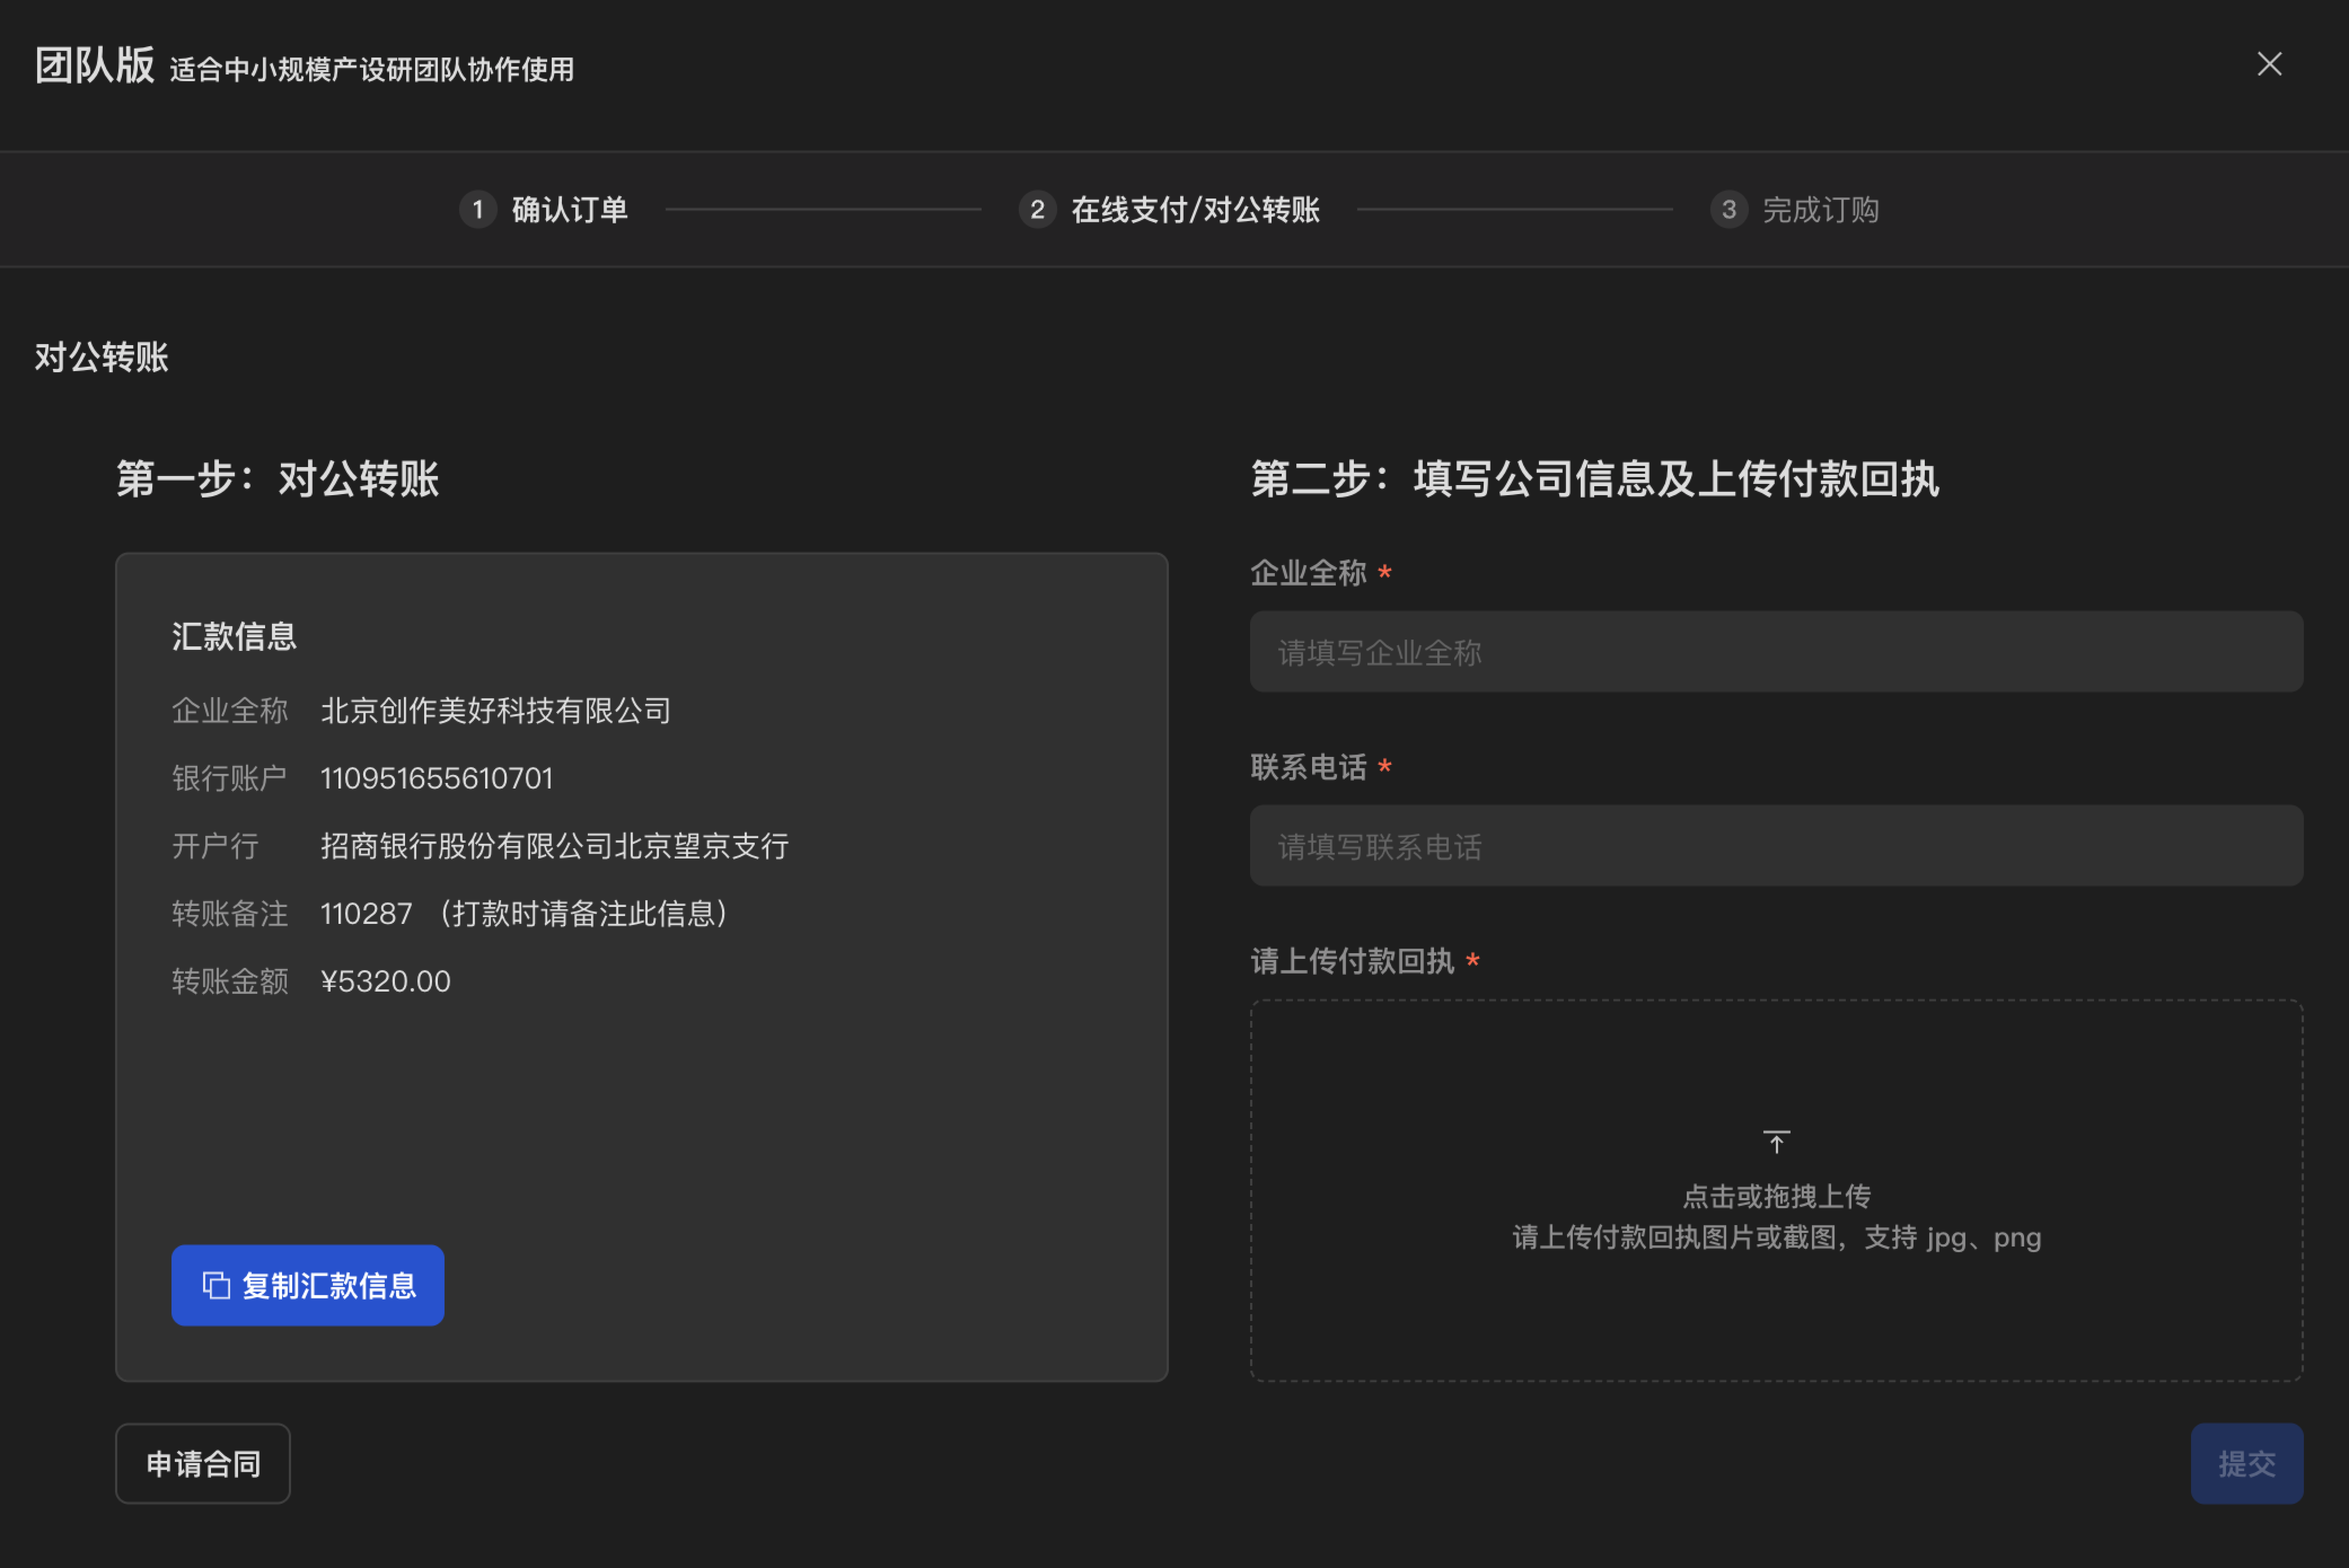Viewport: 2349px width, 1568px height.
Task: Click the 申请合同 button
Action: pyautogui.click(x=203, y=1463)
